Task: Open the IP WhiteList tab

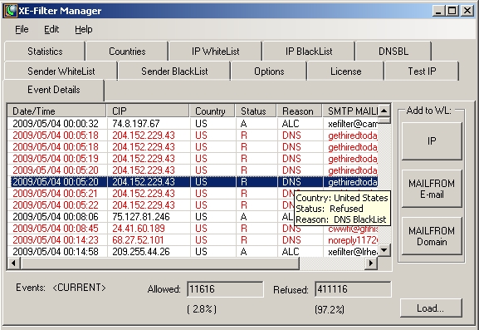Action: pyautogui.click(x=215, y=52)
